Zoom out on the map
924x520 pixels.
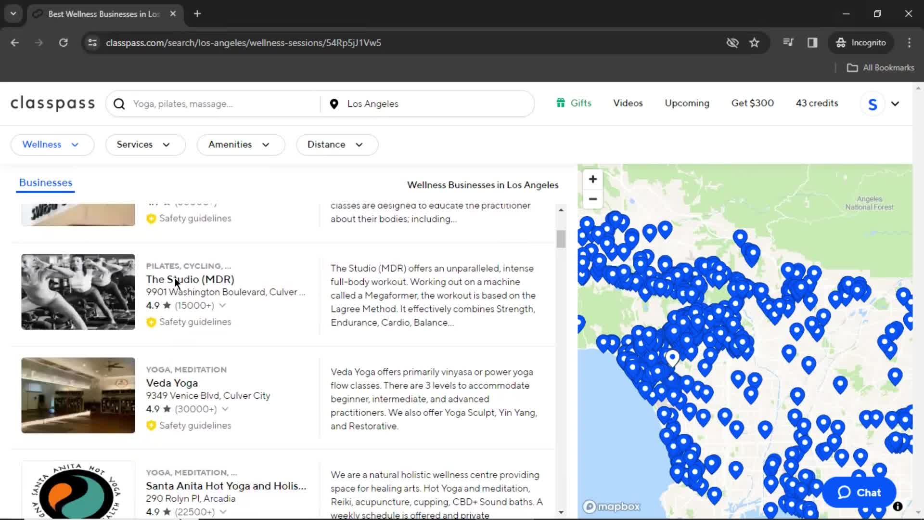click(x=593, y=199)
